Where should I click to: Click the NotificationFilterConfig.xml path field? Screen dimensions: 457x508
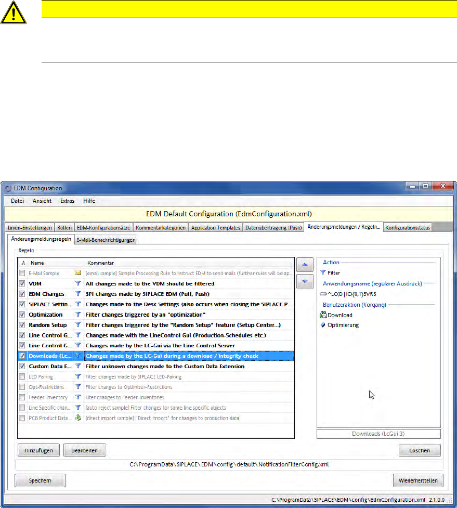(229, 464)
